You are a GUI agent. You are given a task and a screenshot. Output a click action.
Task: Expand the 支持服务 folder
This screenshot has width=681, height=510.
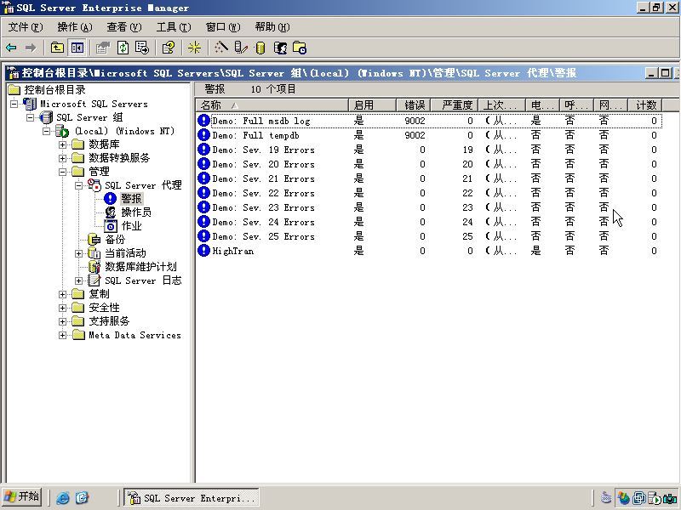[x=62, y=321]
